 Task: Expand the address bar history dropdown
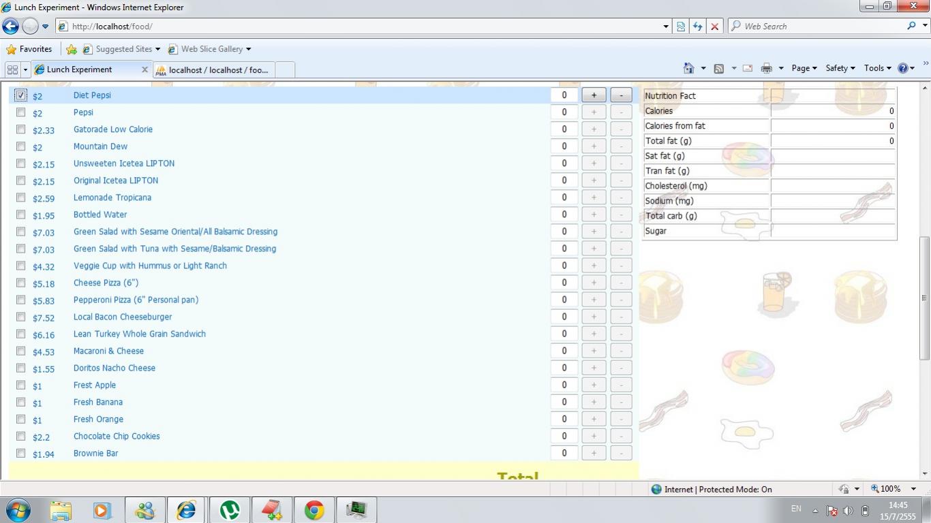666,27
